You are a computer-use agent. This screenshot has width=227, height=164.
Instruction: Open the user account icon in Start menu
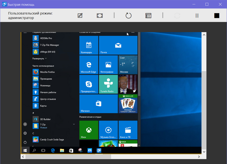(x=25, y=124)
